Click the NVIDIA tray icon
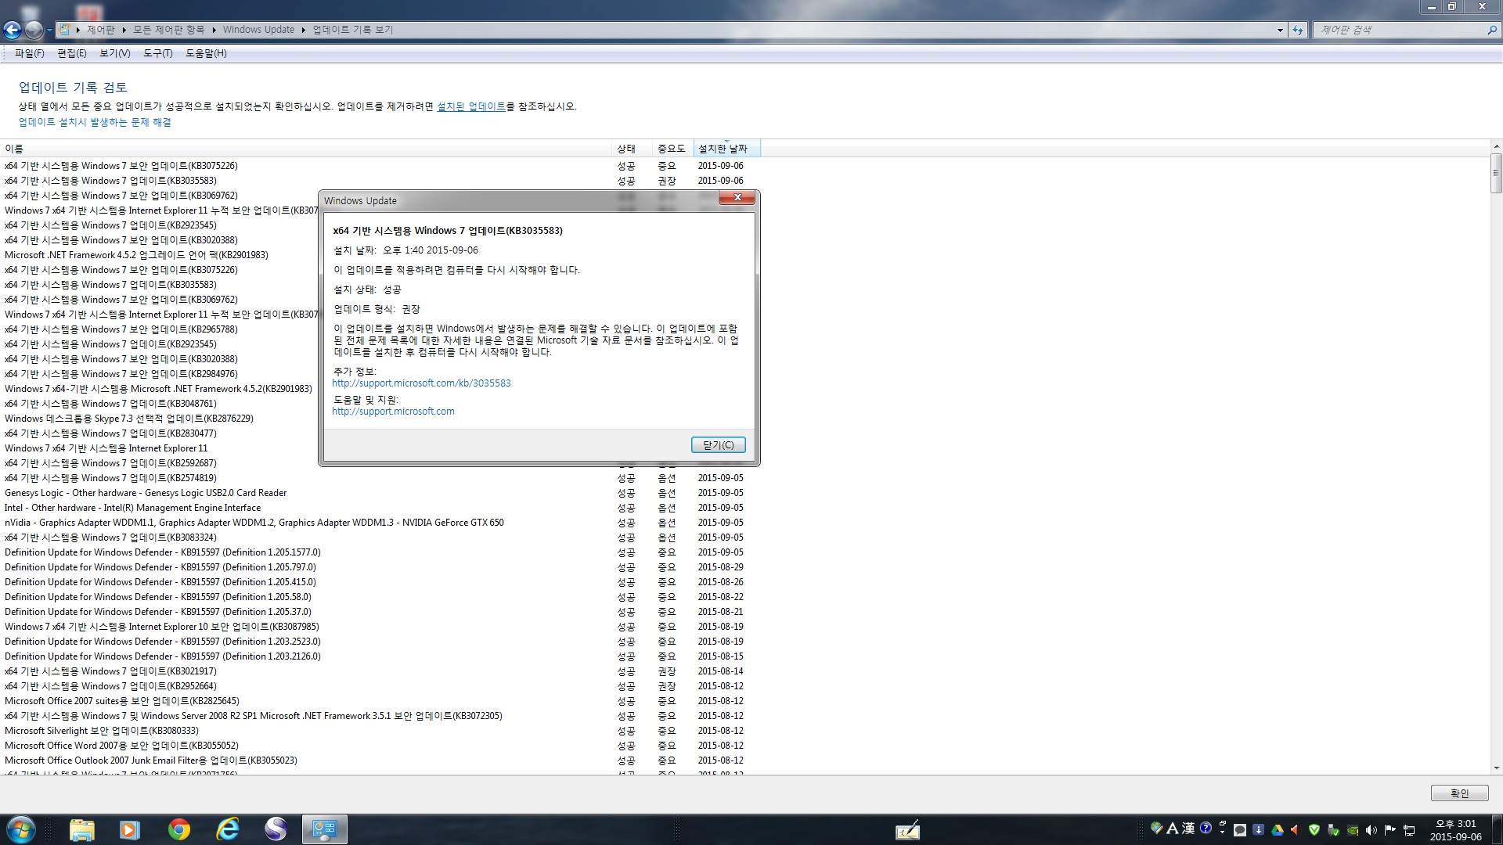Screen dimensions: 1503x845 (1353, 831)
